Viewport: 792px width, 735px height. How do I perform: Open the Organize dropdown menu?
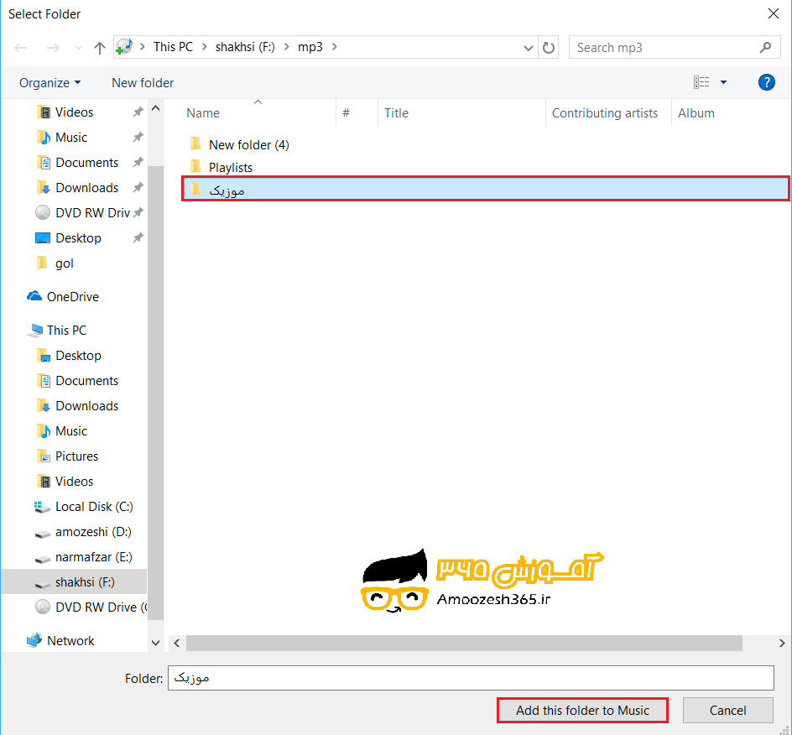point(49,82)
